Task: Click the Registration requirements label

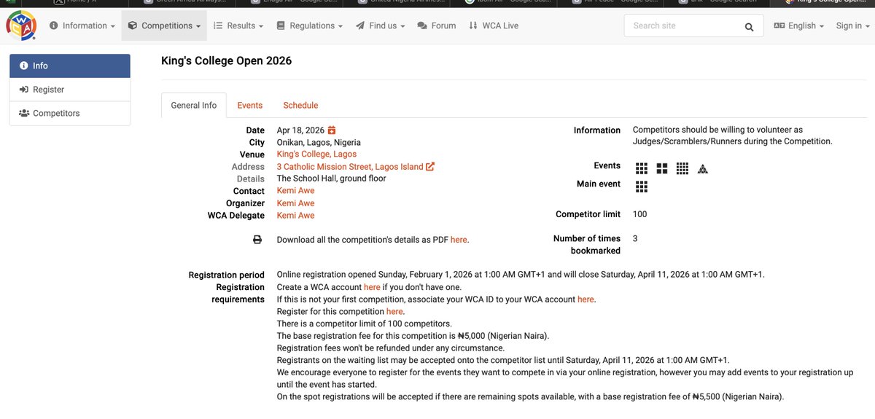Action: [x=238, y=294]
